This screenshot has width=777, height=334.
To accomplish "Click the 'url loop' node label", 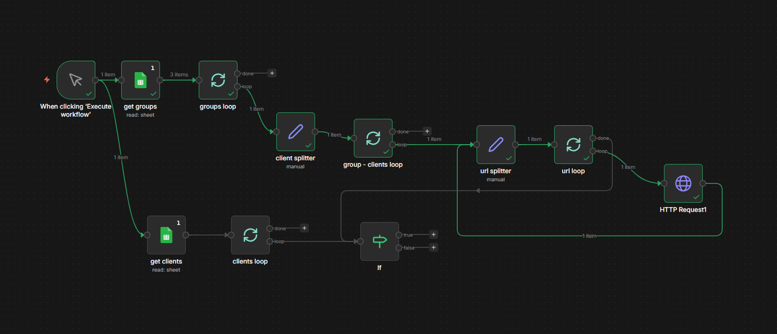I will 573,171.
